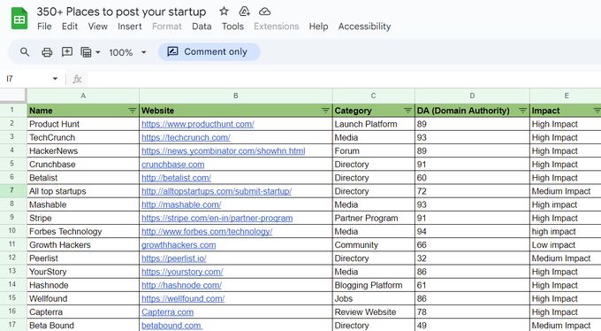Screen dimensions: 601x331
Task: Select the DA value 94 cell
Action: click(472, 232)
